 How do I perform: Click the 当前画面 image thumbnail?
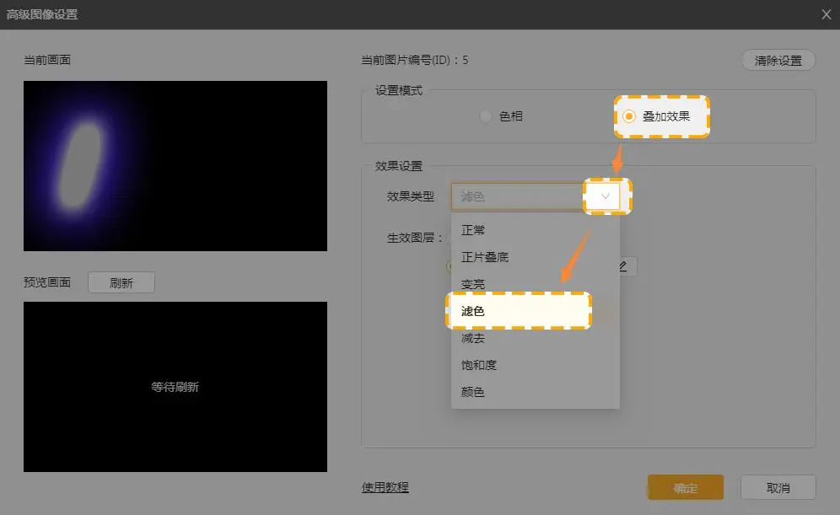pyautogui.click(x=175, y=166)
